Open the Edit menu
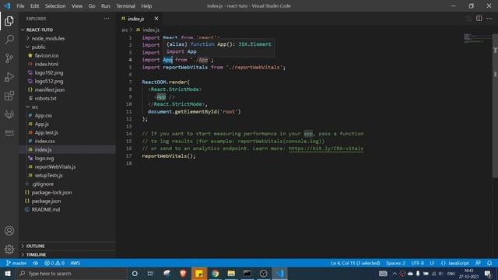The height and width of the screenshot is (280, 498). coord(34,6)
